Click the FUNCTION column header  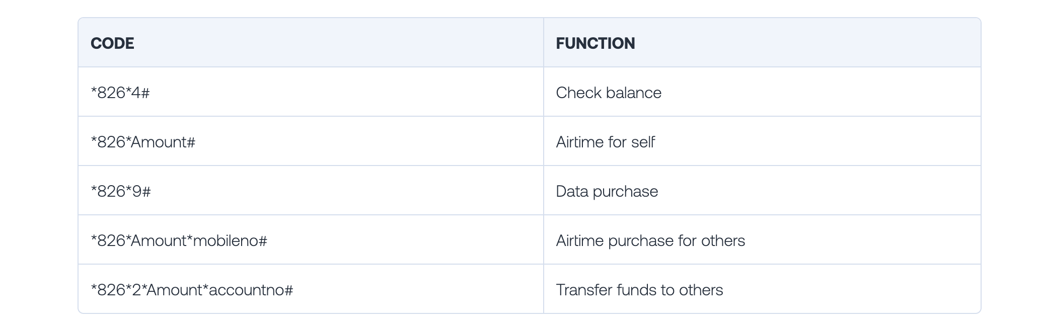coord(595,43)
